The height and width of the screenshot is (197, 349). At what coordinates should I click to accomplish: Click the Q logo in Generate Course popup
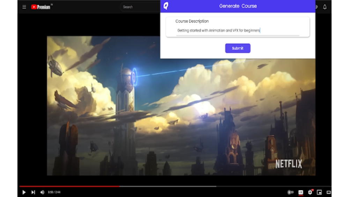click(166, 6)
